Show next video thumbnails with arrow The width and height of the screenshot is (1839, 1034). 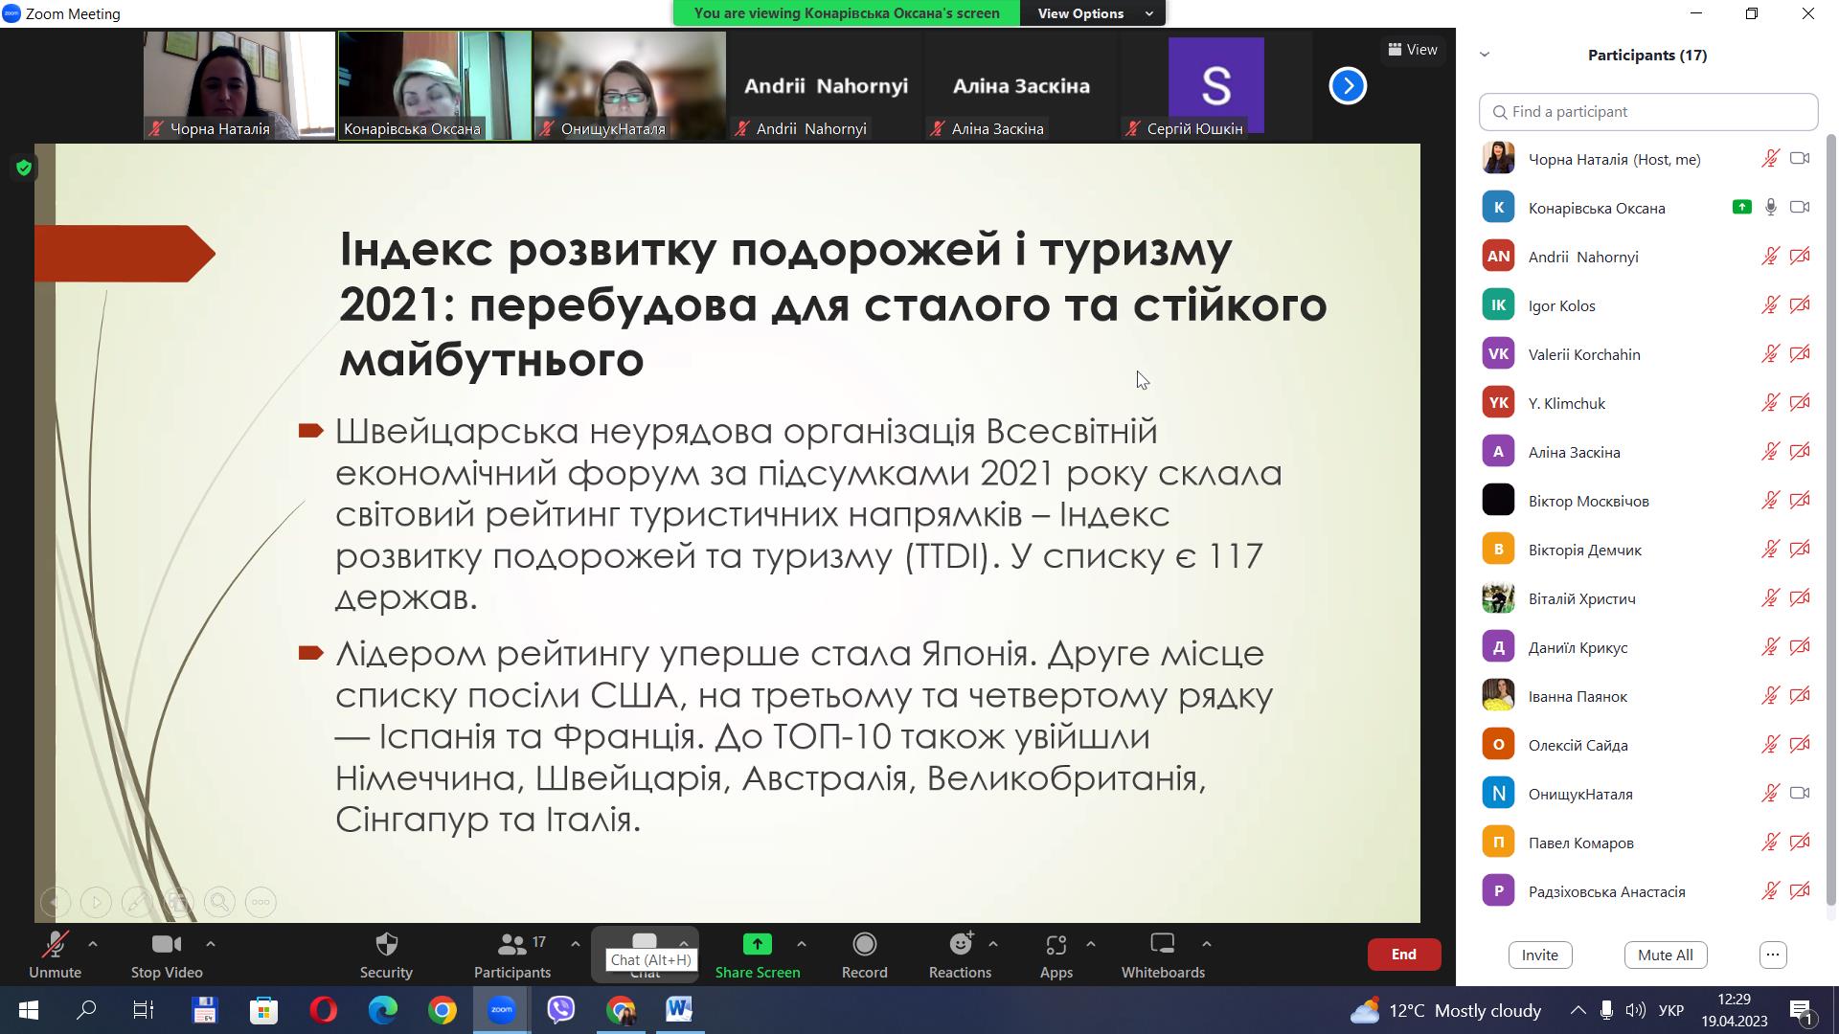1347,86
